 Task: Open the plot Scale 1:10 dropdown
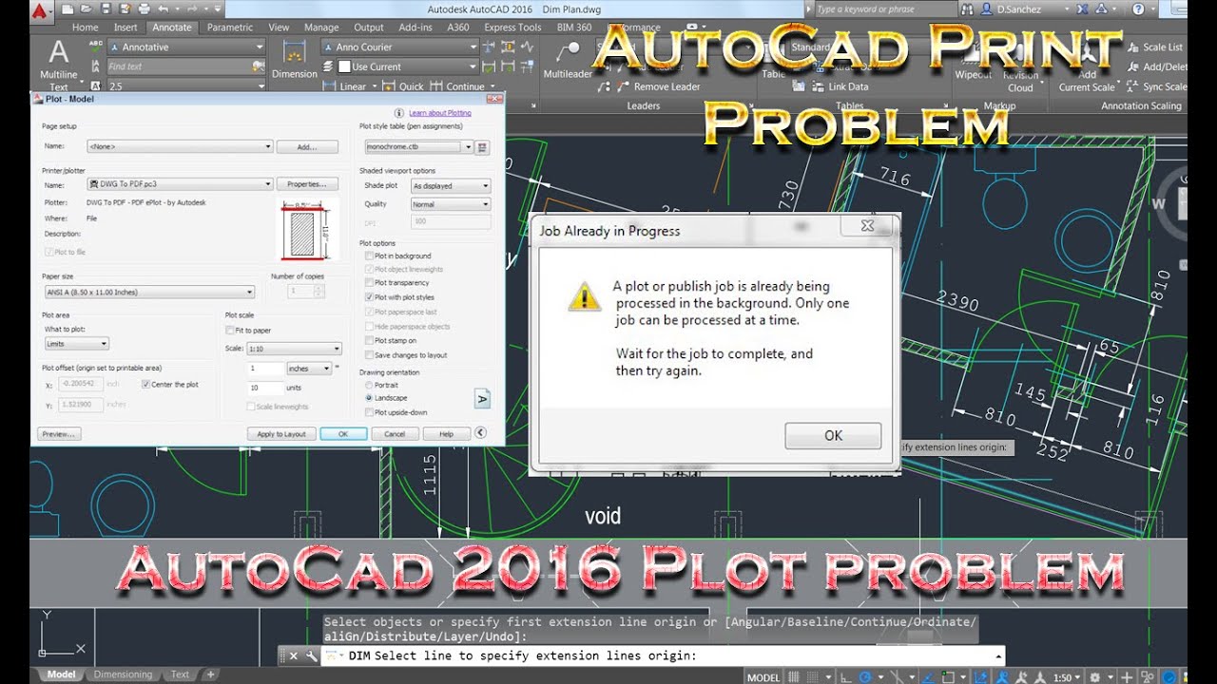click(x=294, y=349)
